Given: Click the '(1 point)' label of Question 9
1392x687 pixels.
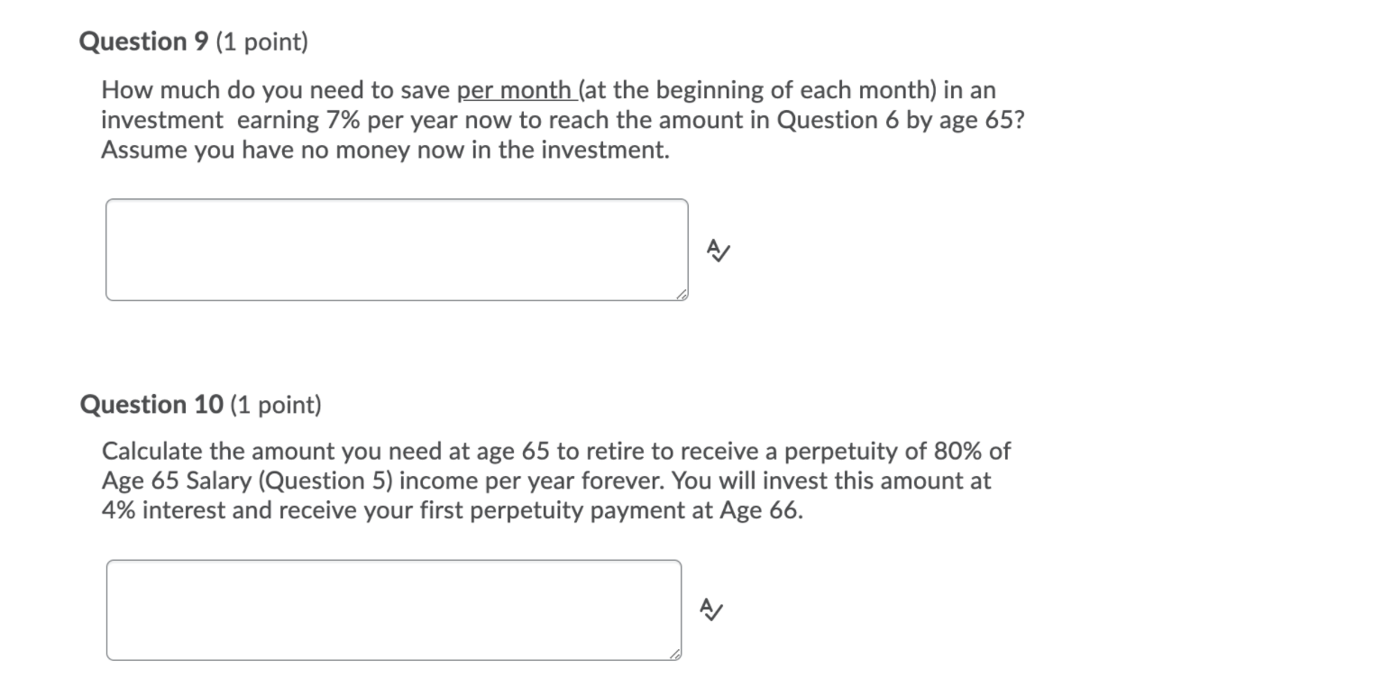Looking at the screenshot, I should [x=261, y=41].
